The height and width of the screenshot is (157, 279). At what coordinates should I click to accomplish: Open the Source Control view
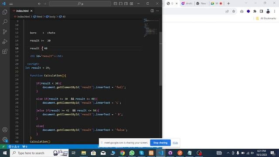click(5, 32)
